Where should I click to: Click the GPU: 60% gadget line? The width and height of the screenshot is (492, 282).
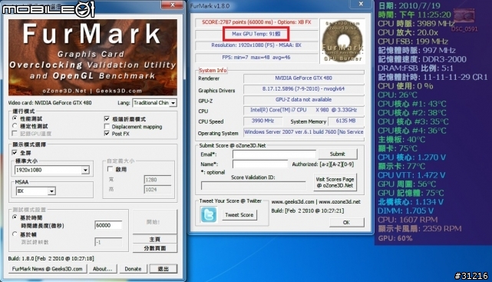tap(395, 238)
